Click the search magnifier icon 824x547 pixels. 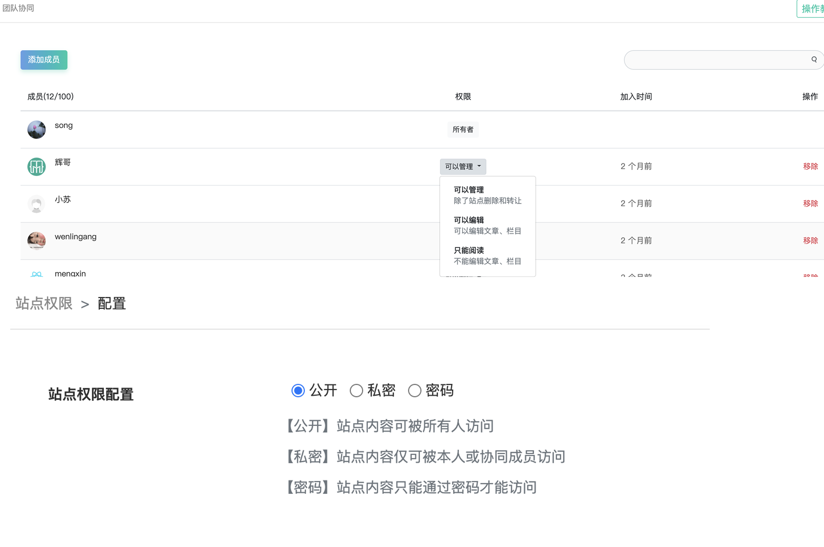814,60
